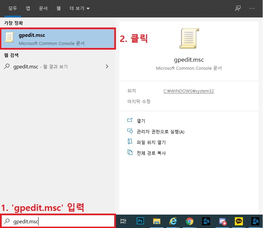Click the gpedit.msc title in preview pane
The image size is (263, 228).
(x=189, y=60)
